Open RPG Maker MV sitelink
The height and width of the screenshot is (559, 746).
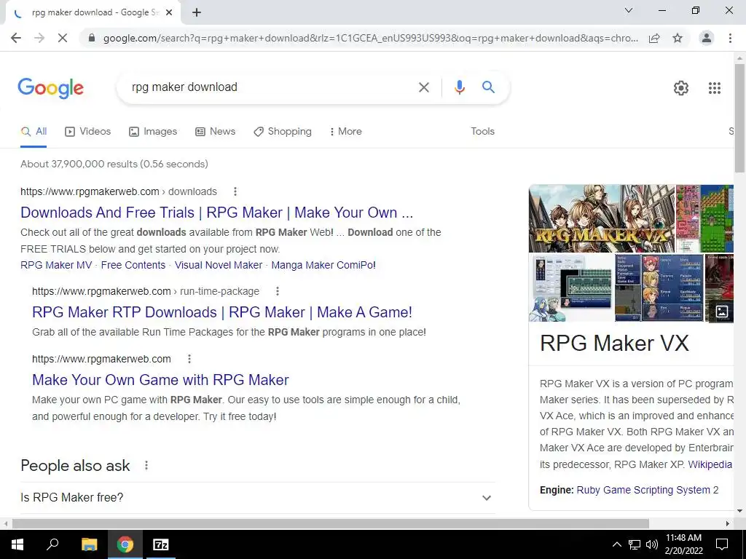click(56, 265)
